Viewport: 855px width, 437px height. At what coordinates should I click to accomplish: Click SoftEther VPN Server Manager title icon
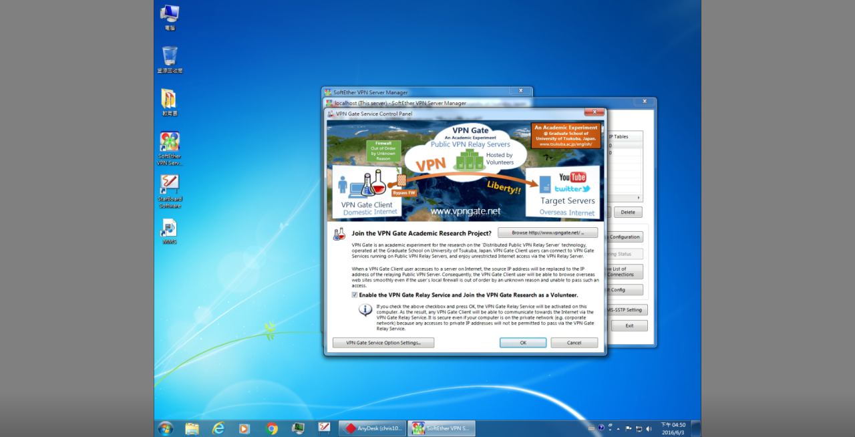tap(328, 92)
